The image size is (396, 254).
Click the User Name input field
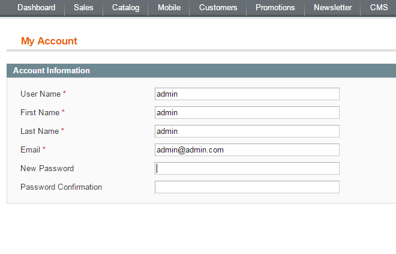coord(247,94)
